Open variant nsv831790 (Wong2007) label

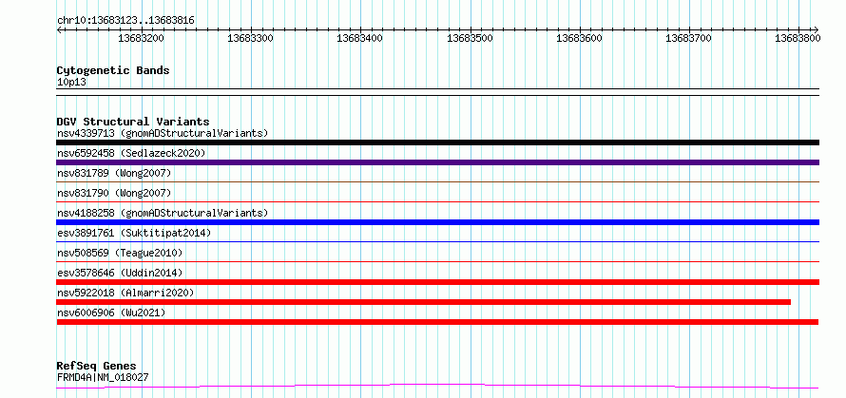[114, 193]
